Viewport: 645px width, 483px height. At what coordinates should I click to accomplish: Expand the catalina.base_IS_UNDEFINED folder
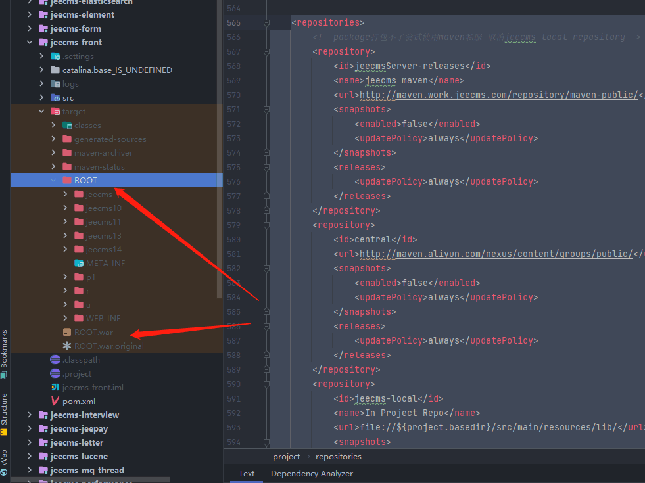41,70
